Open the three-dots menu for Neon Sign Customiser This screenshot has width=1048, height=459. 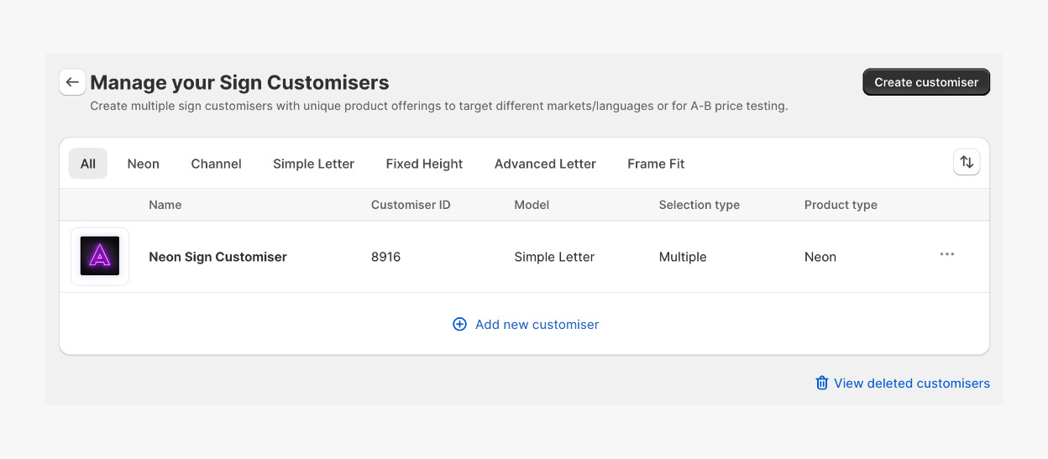click(x=946, y=254)
